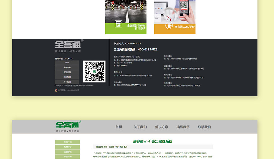Select 购物中心 in the green sidebar
This screenshot has width=274, height=159.
pyautogui.click(x=68, y=147)
